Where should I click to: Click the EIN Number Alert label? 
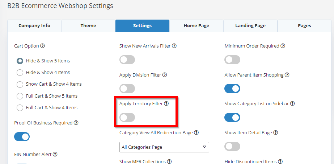(x=33, y=154)
